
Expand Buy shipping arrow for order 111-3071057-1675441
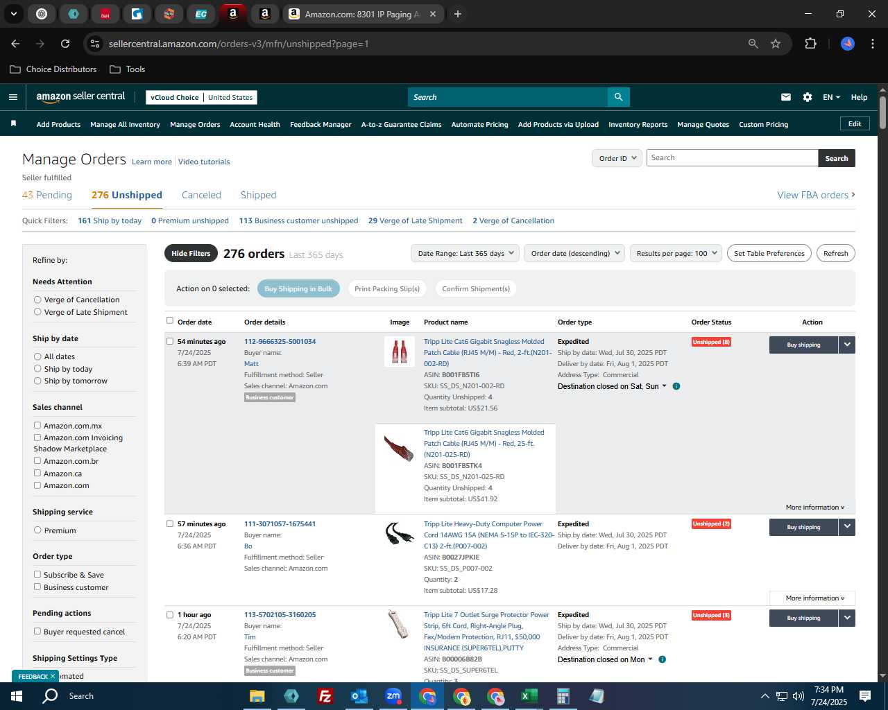847,527
